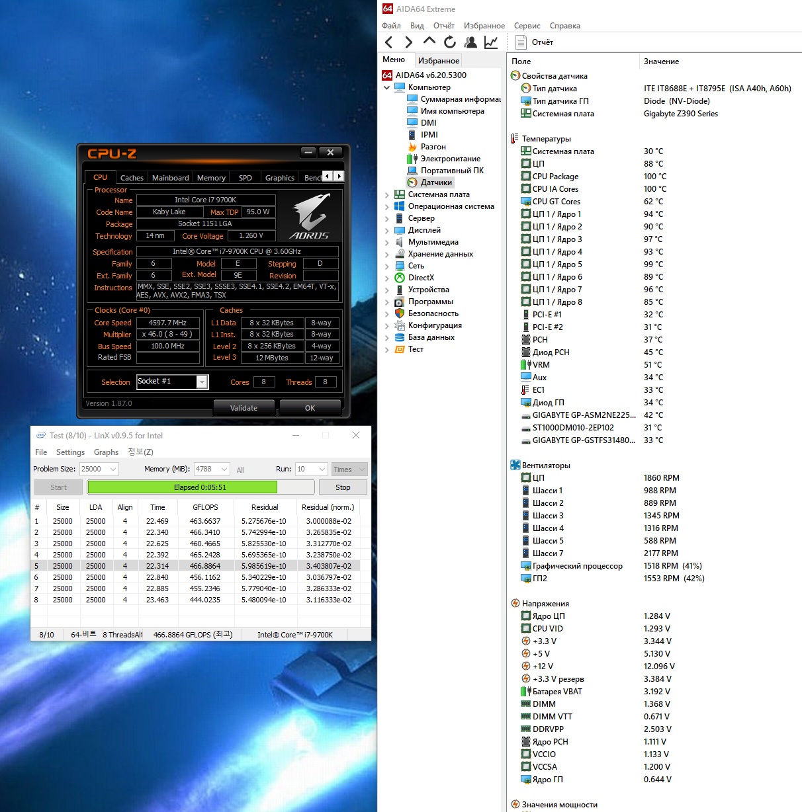Click the AIDA64 refresh icon
The width and height of the screenshot is (802, 812).
point(450,42)
